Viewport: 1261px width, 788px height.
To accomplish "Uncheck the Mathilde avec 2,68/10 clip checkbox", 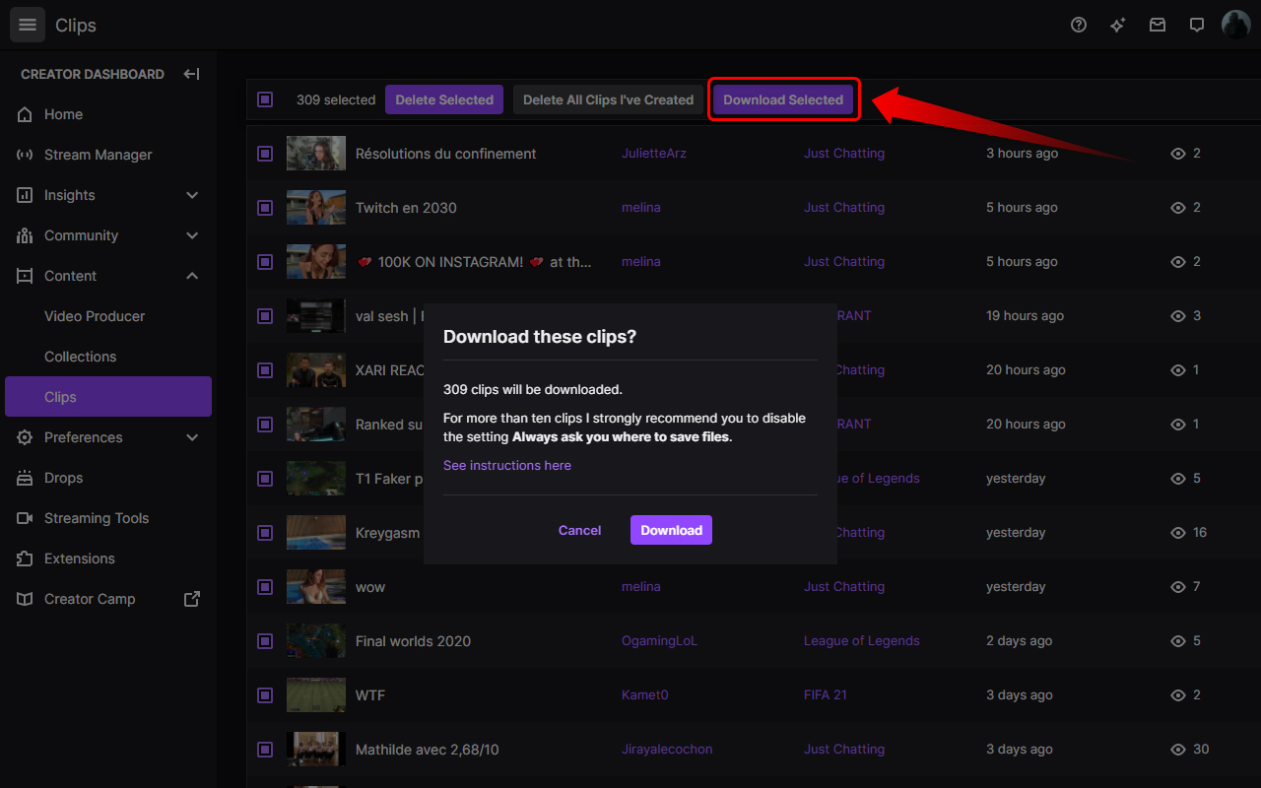I will pyautogui.click(x=265, y=750).
